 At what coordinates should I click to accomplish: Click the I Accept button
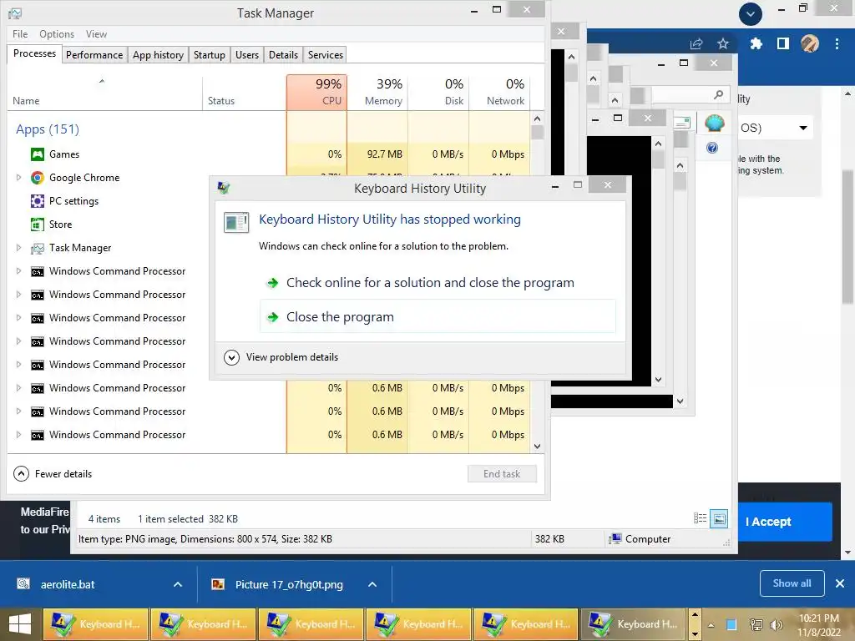[x=783, y=522]
